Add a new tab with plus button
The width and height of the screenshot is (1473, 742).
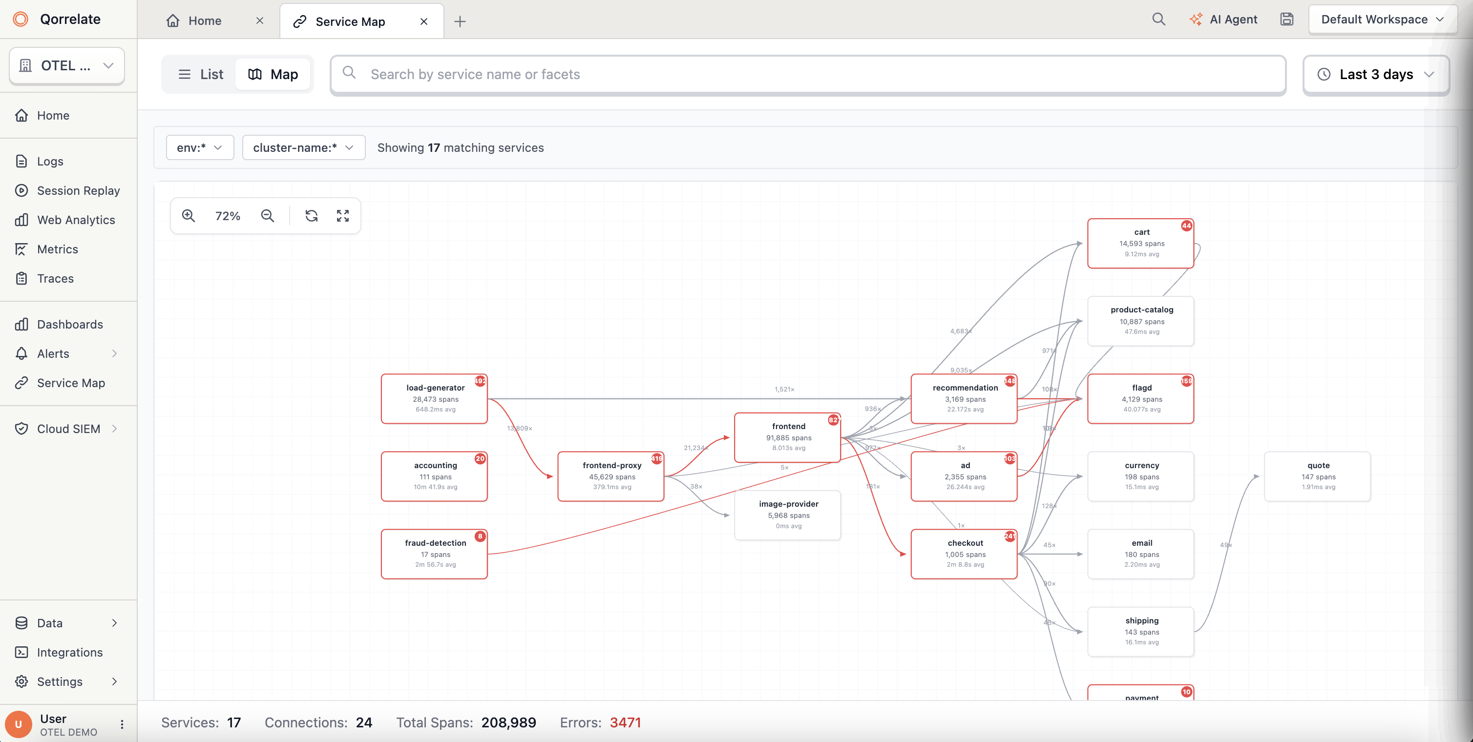point(460,21)
